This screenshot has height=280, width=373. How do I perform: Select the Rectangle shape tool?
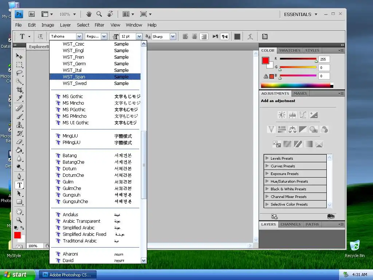19,202
